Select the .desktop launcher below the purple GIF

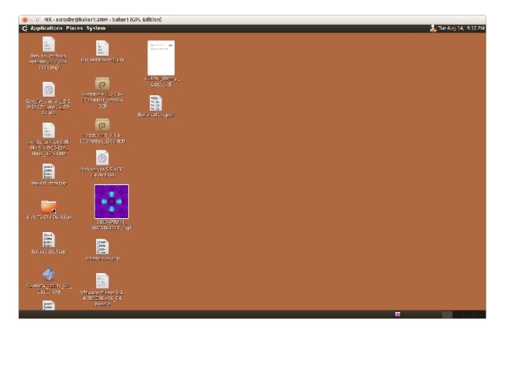click(103, 247)
